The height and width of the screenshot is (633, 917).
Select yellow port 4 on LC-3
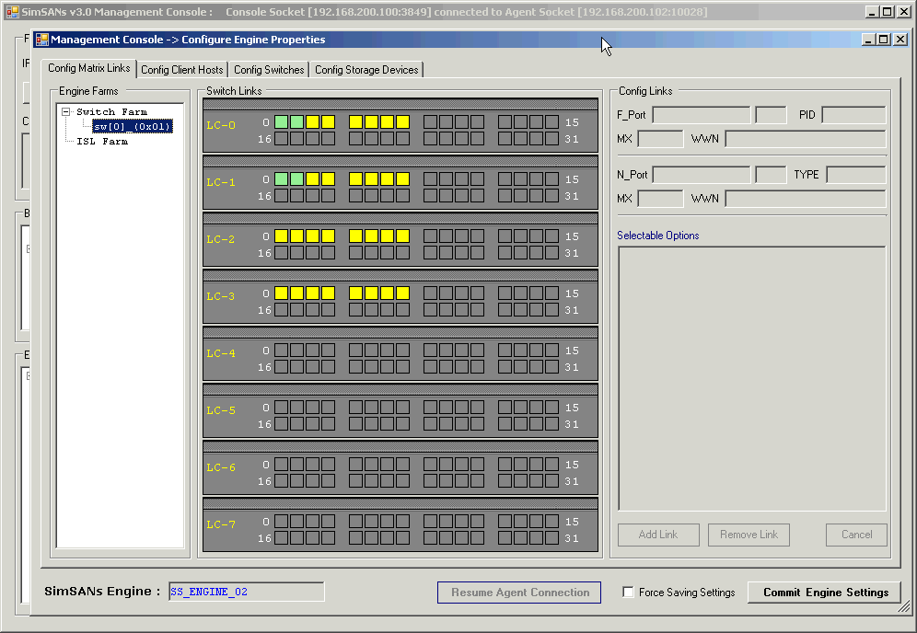tap(355, 293)
